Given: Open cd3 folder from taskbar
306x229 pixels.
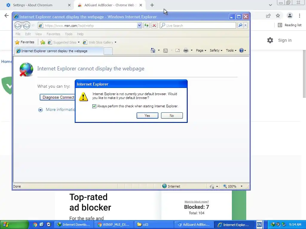Looking at the screenshot, I should click(x=154, y=225).
